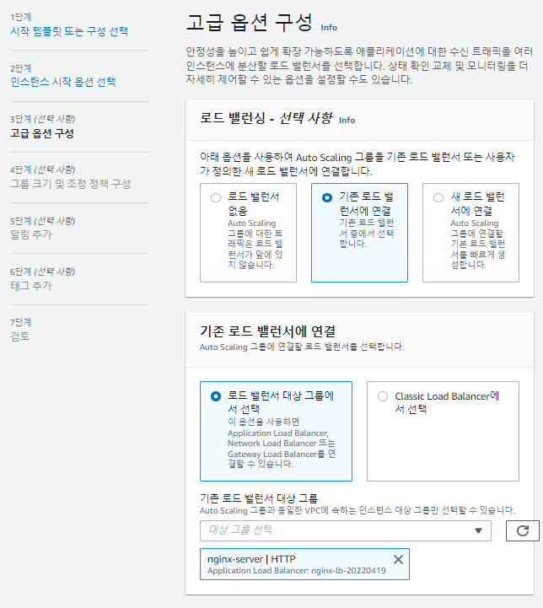Select the 새 로드 밸런서에 연결 radio option
Screen dimensions: 543x608
coord(438,198)
